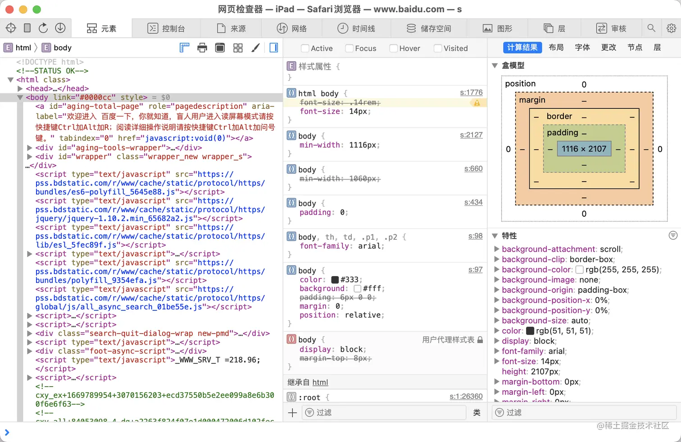Image resolution: width=681 pixels, height=442 pixels.
Task: Click the 特性 section filter options icon
Action: pyautogui.click(x=673, y=235)
